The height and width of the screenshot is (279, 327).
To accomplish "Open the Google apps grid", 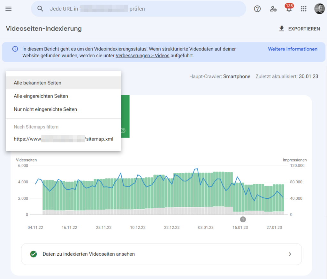I will [x=304, y=9].
